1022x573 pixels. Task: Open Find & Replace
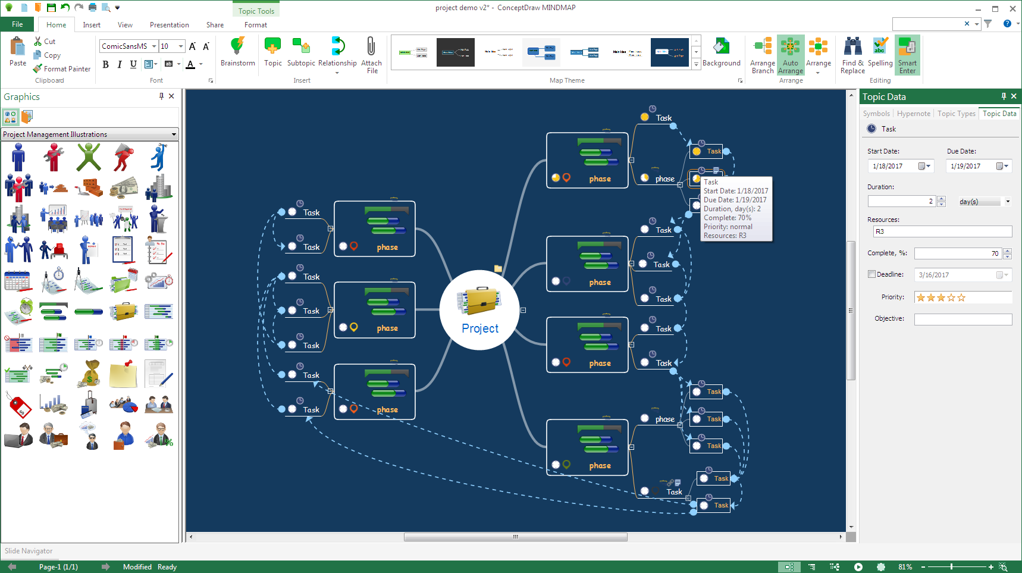(852, 55)
